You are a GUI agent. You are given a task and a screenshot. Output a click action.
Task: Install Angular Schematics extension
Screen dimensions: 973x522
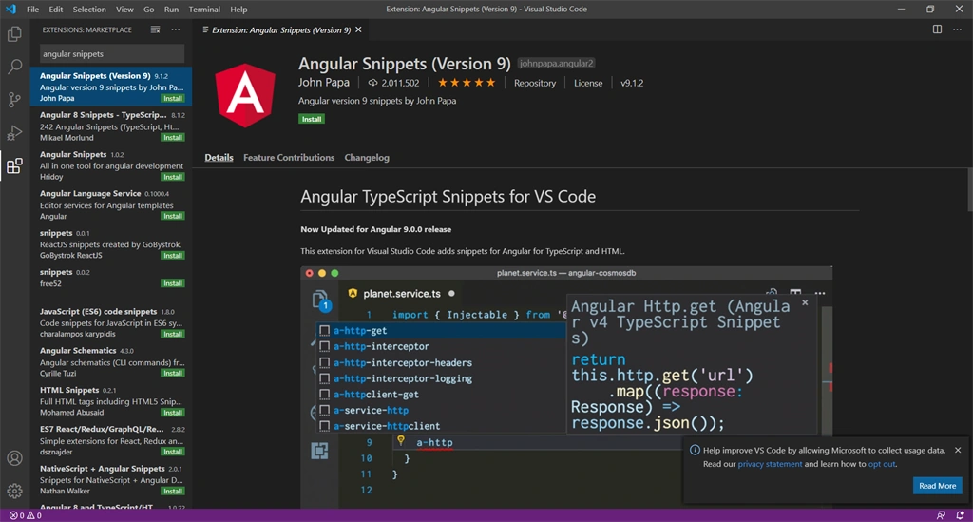click(173, 373)
